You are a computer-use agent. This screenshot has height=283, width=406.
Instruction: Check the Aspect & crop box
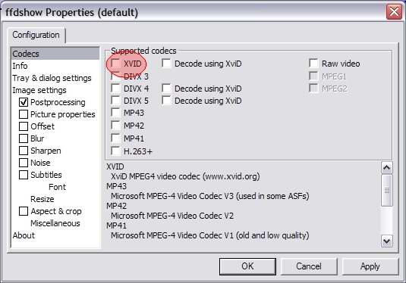[x=24, y=211]
